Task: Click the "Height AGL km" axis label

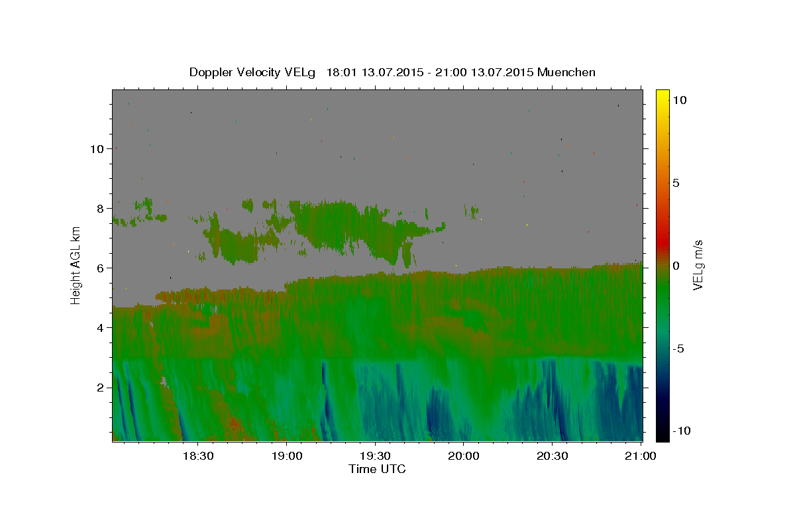Action: tap(76, 264)
